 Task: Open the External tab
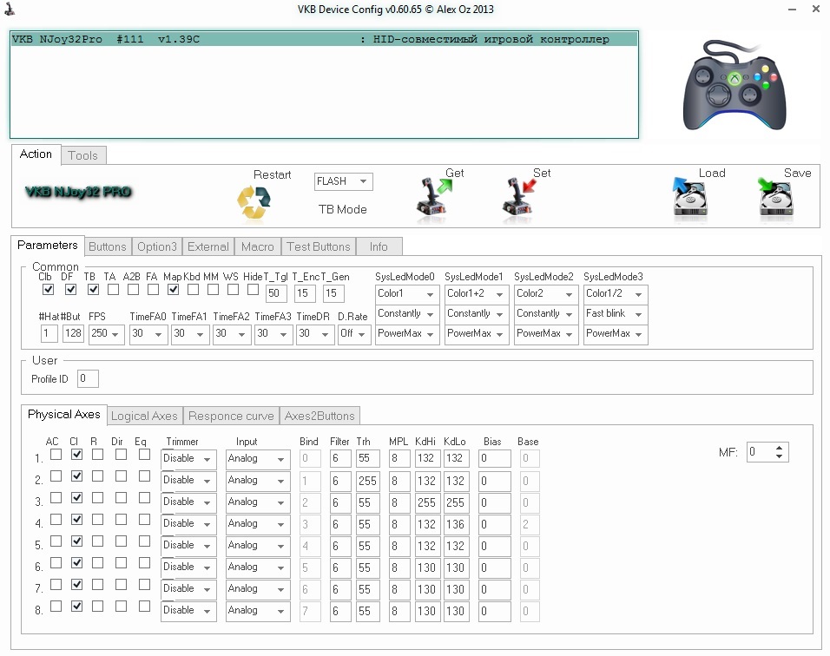[208, 246]
